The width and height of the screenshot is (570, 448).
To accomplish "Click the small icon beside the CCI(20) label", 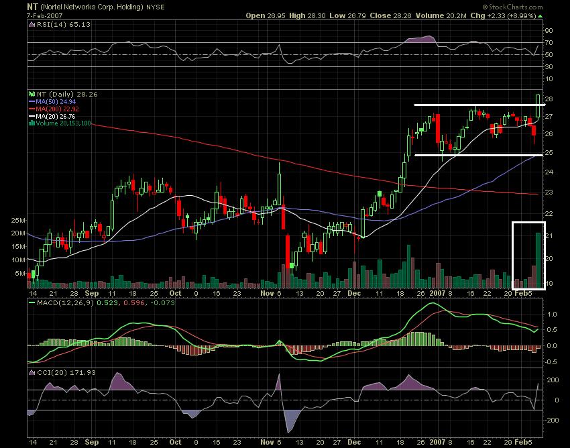I will point(32,373).
